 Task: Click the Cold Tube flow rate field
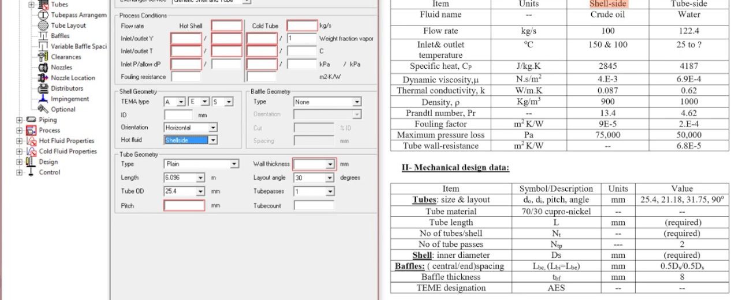tap(302, 25)
